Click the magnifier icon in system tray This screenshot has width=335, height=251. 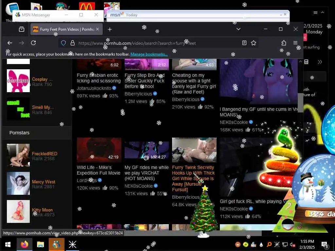[x=269, y=244]
